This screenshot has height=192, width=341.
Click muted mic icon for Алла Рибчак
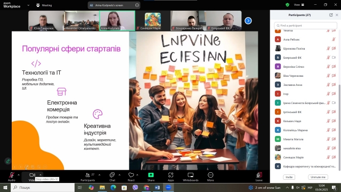334,39
